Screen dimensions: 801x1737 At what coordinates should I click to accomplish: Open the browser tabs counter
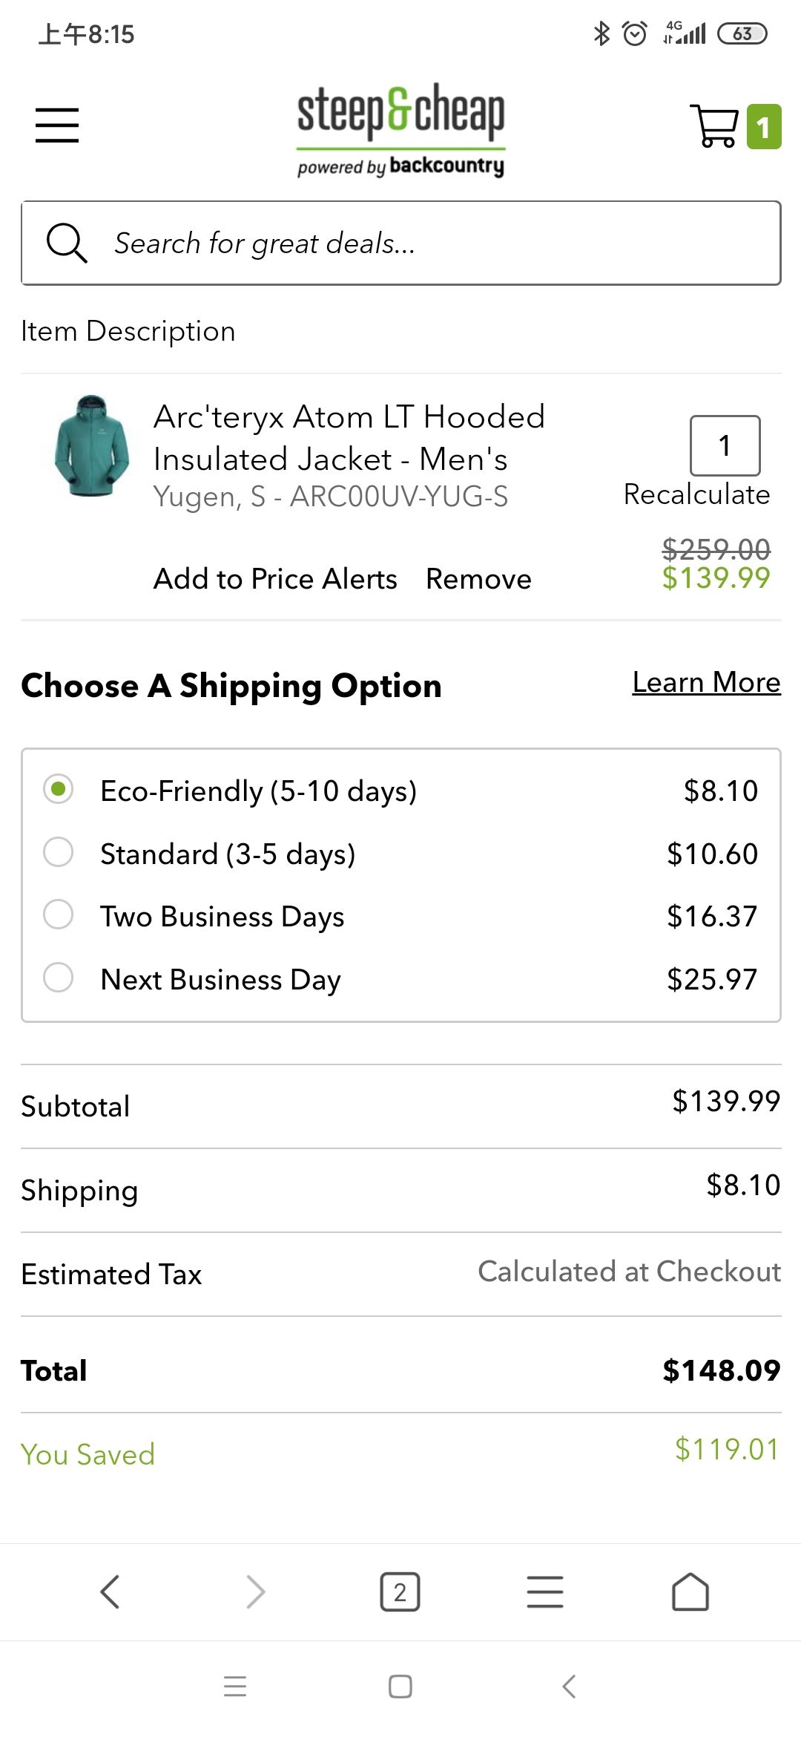click(x=400, y=1592)
